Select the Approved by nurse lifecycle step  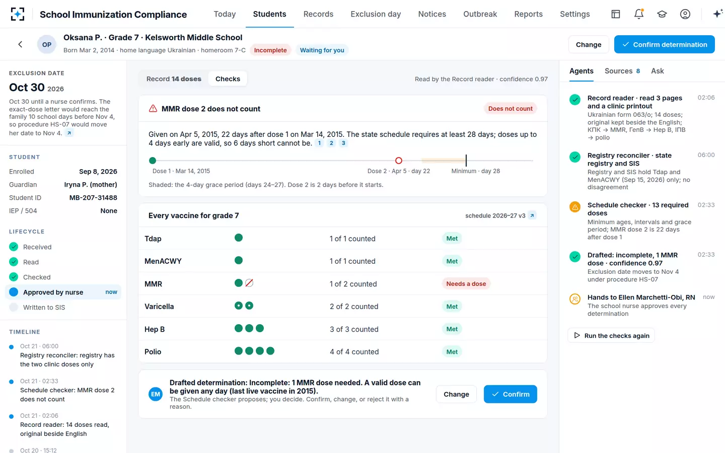63,292
